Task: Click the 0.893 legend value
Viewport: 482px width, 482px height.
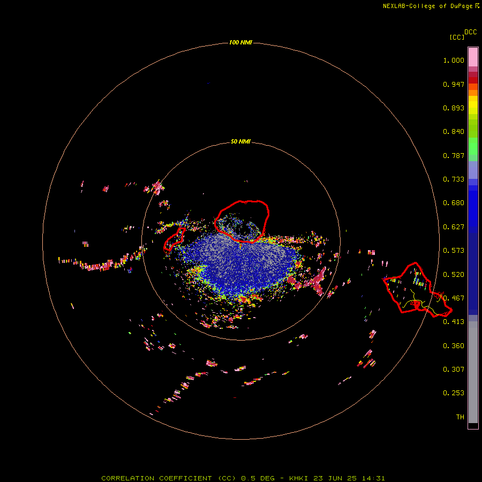Action: (454, 108)
